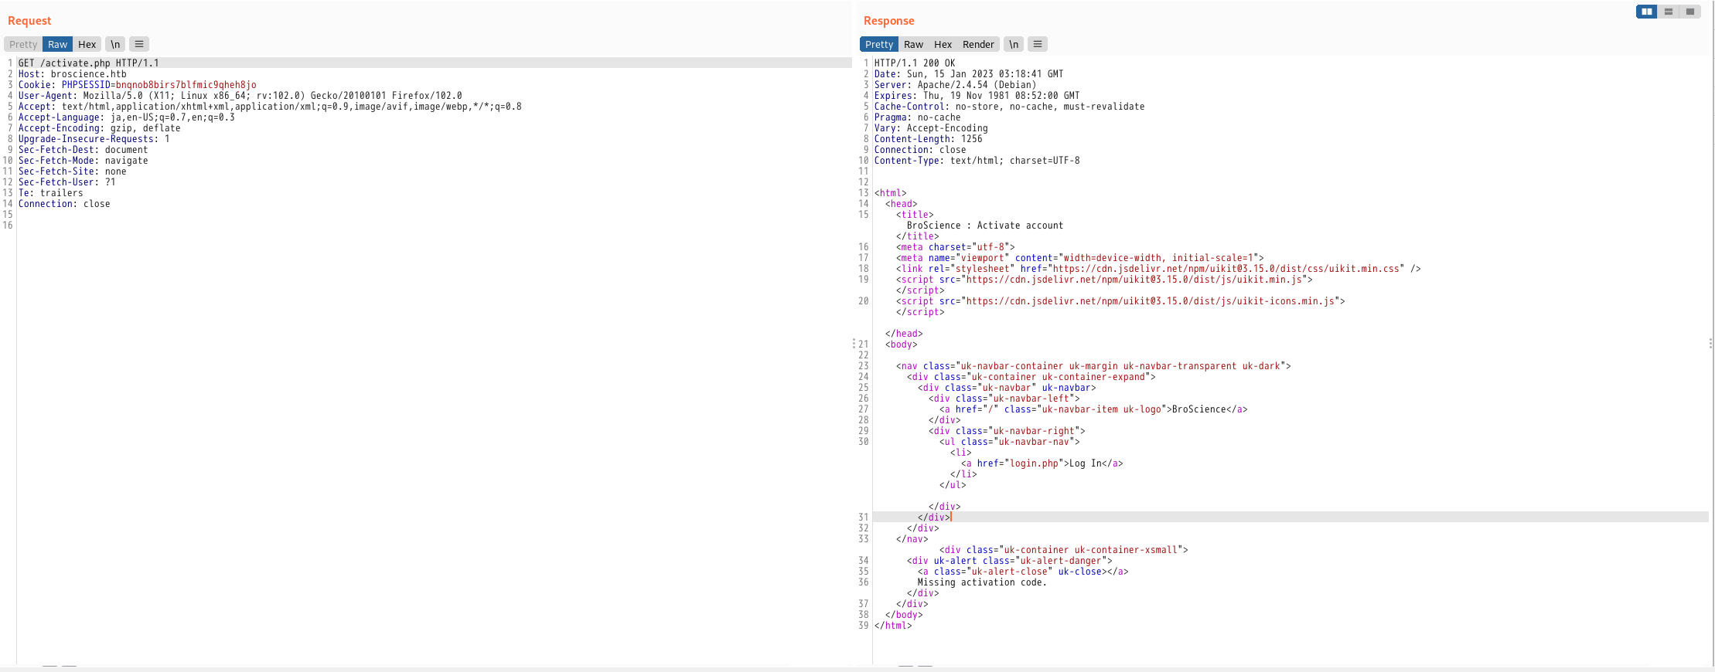
Task: Select the PHPSESSID cookie value
Action: [186, 85]
